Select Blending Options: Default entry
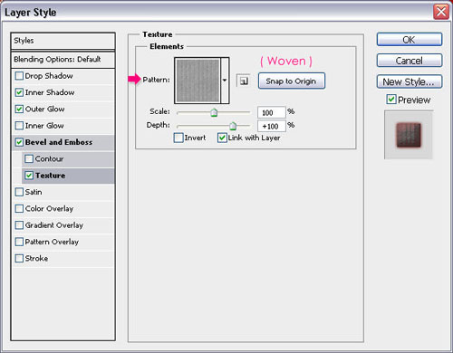Image resolution: width=453 pixels, height=353 pixels. click(x=63, y=60)
